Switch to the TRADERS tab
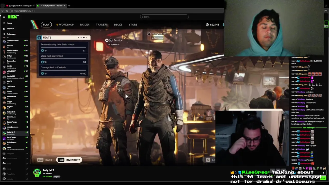 click(x=102, y=25)
